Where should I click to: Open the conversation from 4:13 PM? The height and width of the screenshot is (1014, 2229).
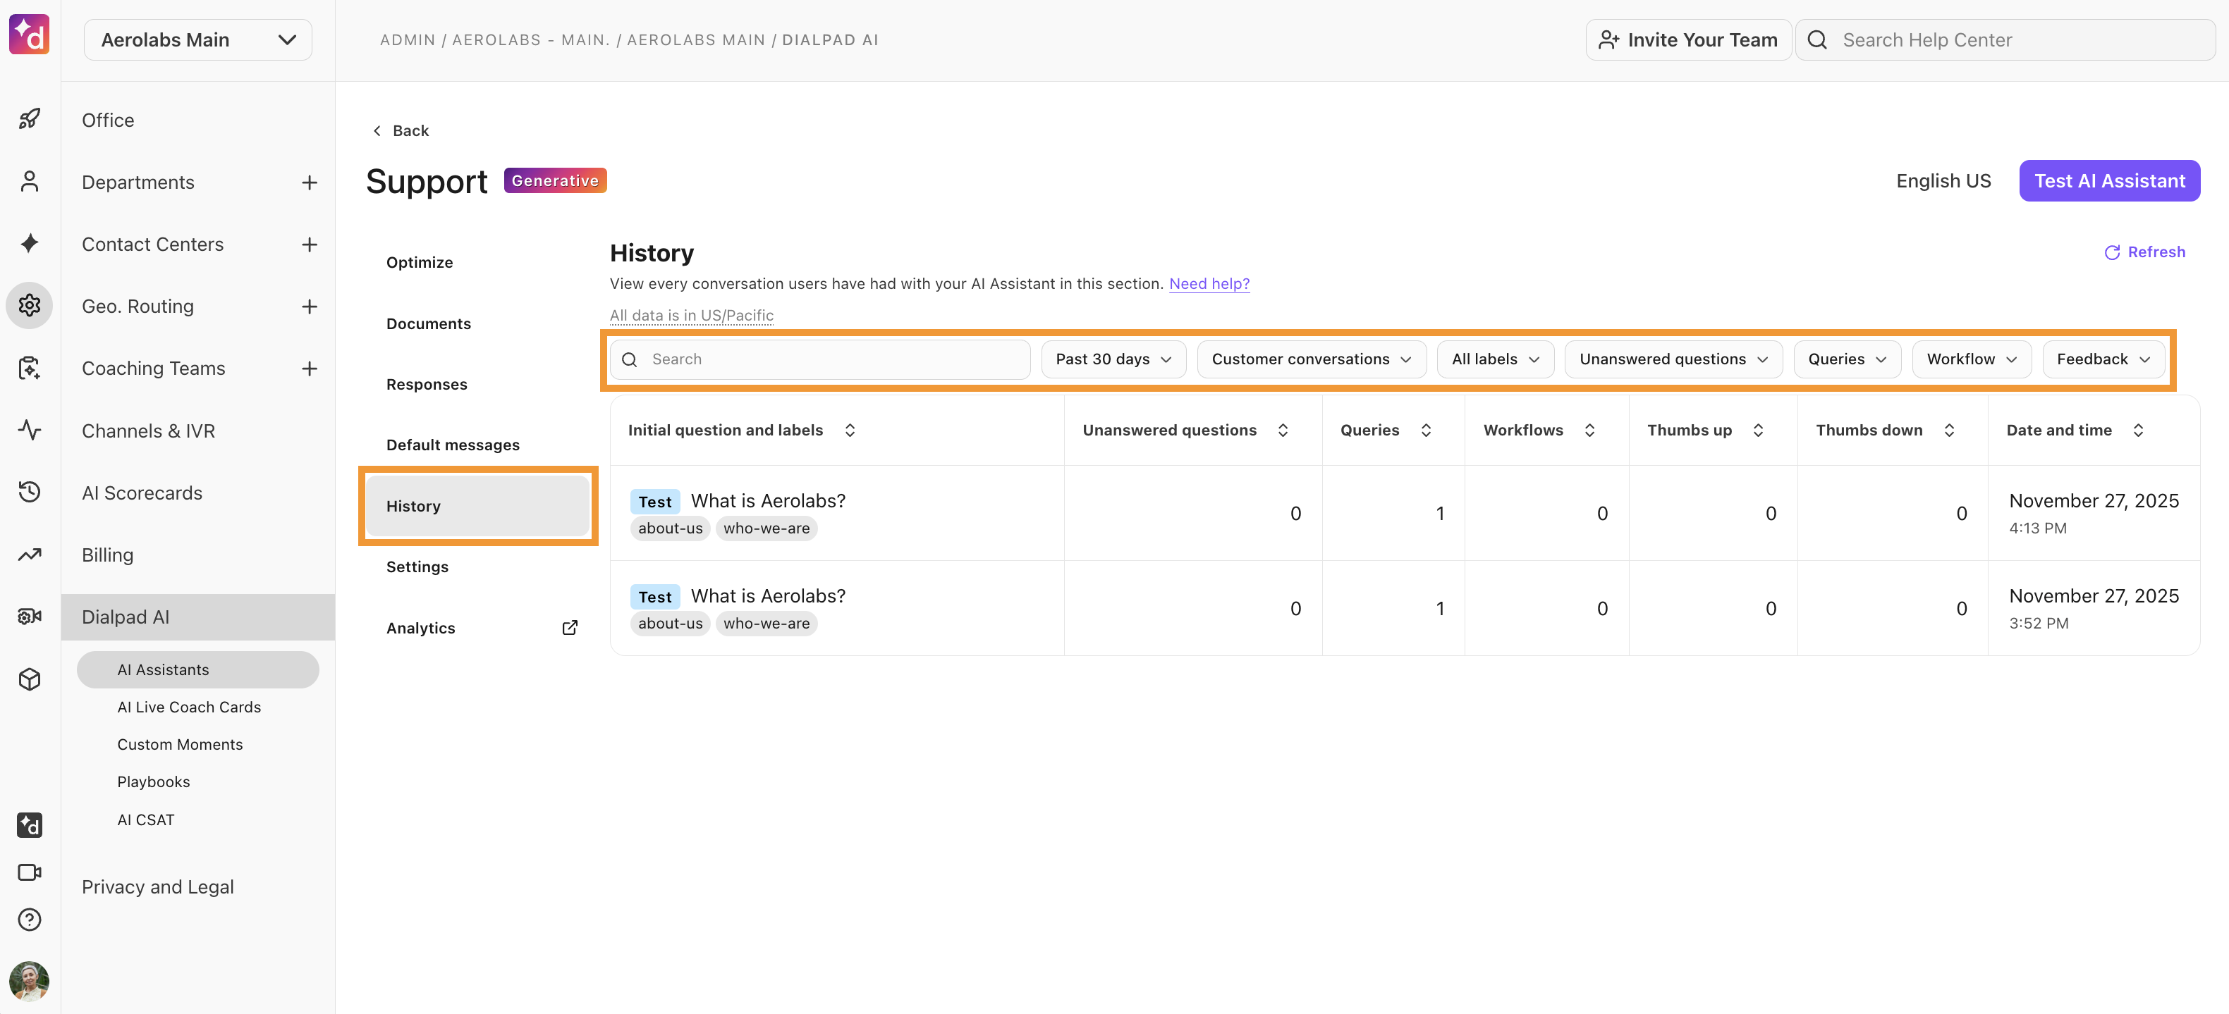(x=1405, y=514)
